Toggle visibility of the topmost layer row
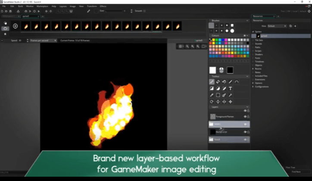 click(x=245, y=111)
